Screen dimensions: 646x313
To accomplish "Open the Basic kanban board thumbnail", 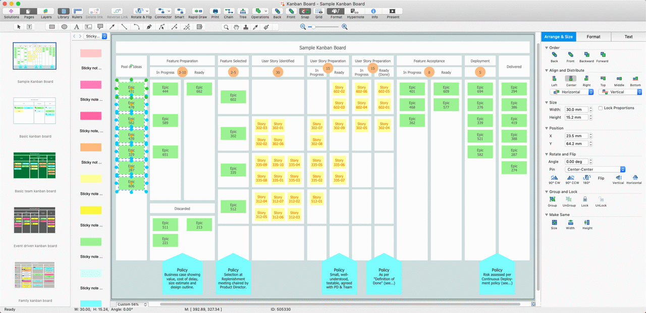I will click(35, 111).
